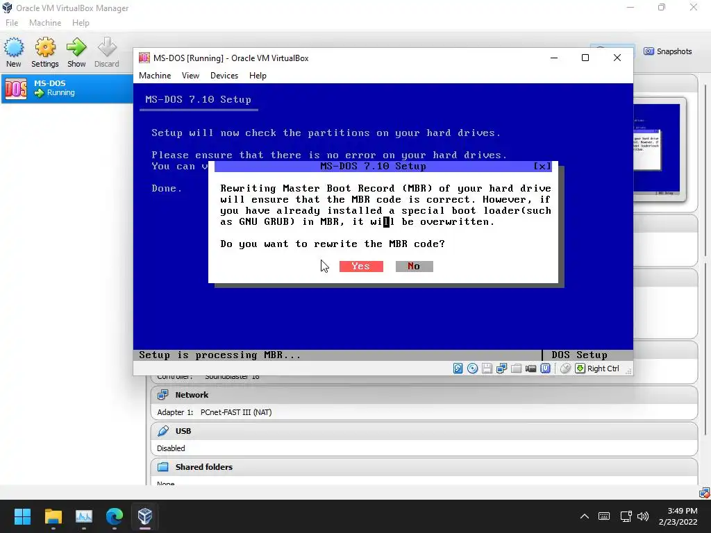Click the MS-DOS 7.10 Setup heading text
The height and width of the screenshot is (533, 711).
(x=198, y=100)
